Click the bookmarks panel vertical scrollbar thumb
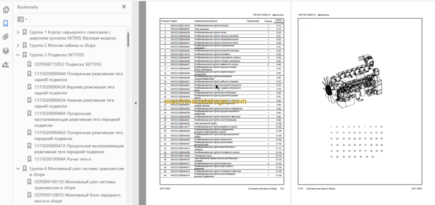The image size is (435, 205). point(128,40)
